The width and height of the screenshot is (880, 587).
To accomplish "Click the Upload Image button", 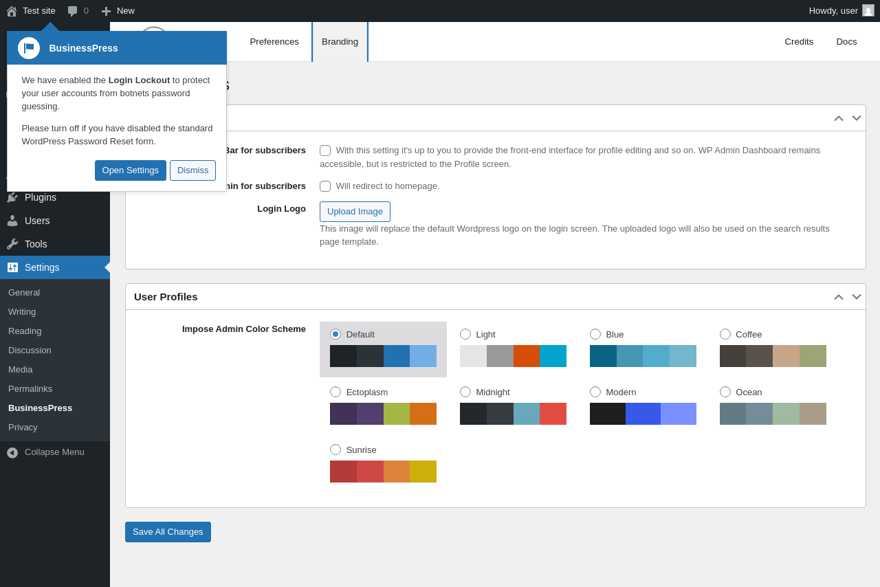I will click(355, 212).
